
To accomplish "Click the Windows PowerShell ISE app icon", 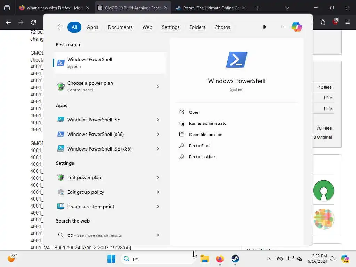I will pos(60,120).
